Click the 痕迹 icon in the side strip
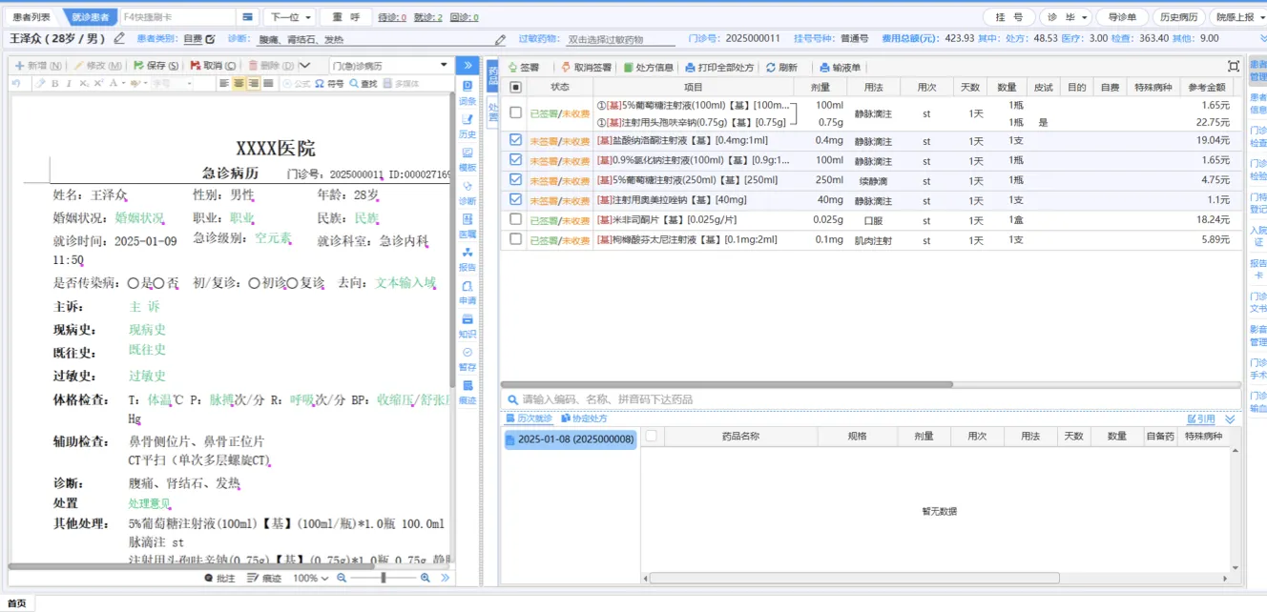The height and width of the screenshot is (612, 1267). click(467, 392)
